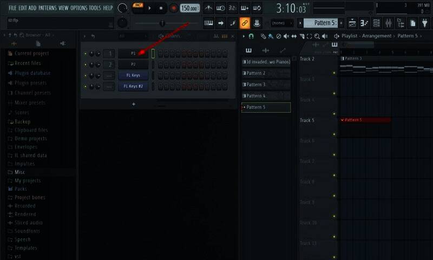
Task: Open the Piano roll view icon
Action: 364,23
